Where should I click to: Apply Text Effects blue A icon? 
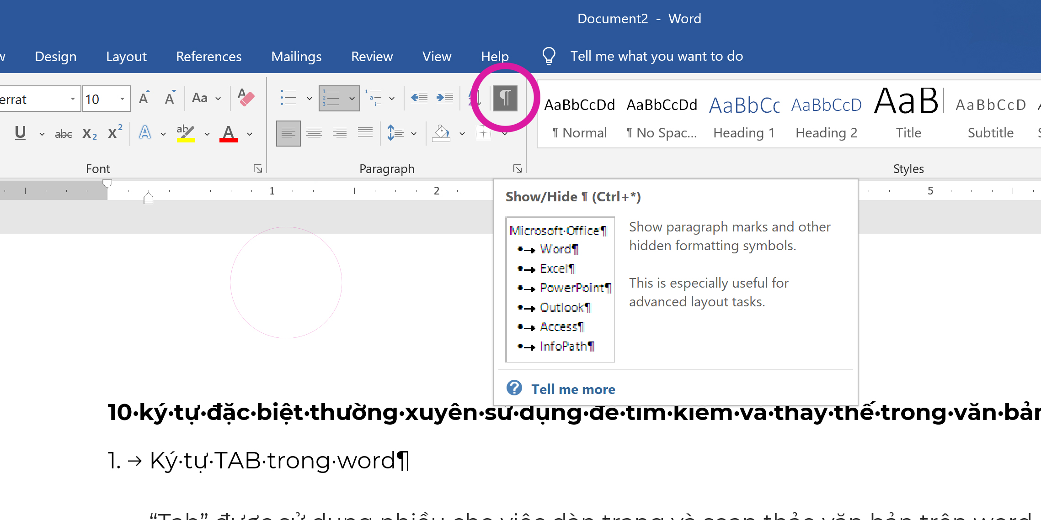click(x=145, y=133)
